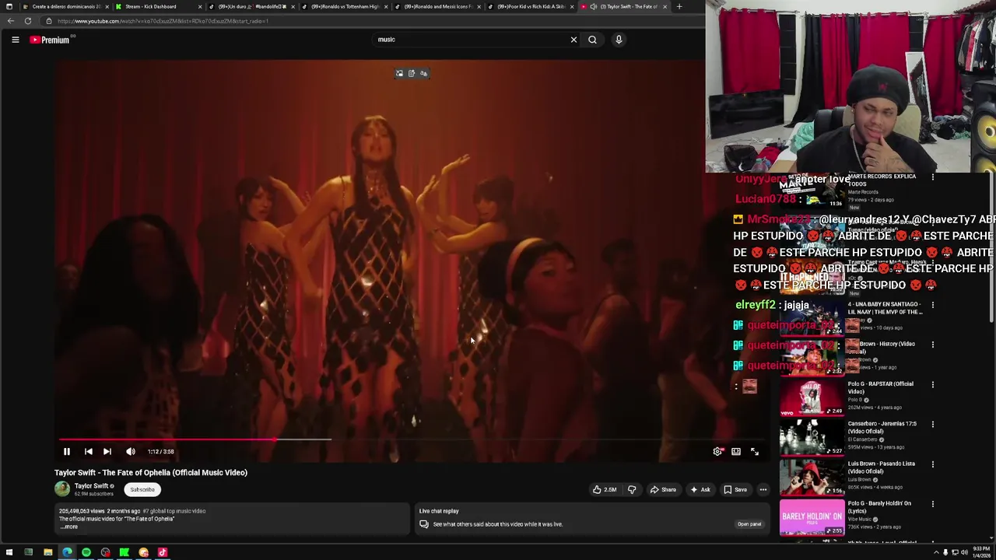Open options for Luis Brown - Pasando Lista
The image size is (996, 560).
[x=933, y=464]
